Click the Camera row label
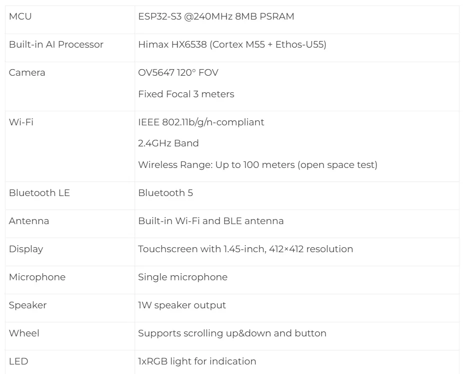 tap(27, 73)
